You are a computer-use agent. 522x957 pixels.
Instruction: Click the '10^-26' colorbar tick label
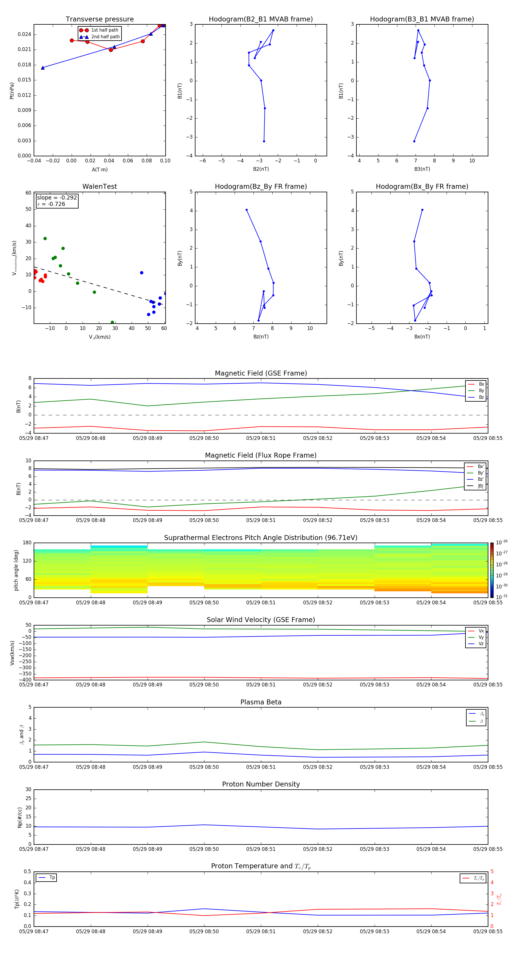click(502, 542)
